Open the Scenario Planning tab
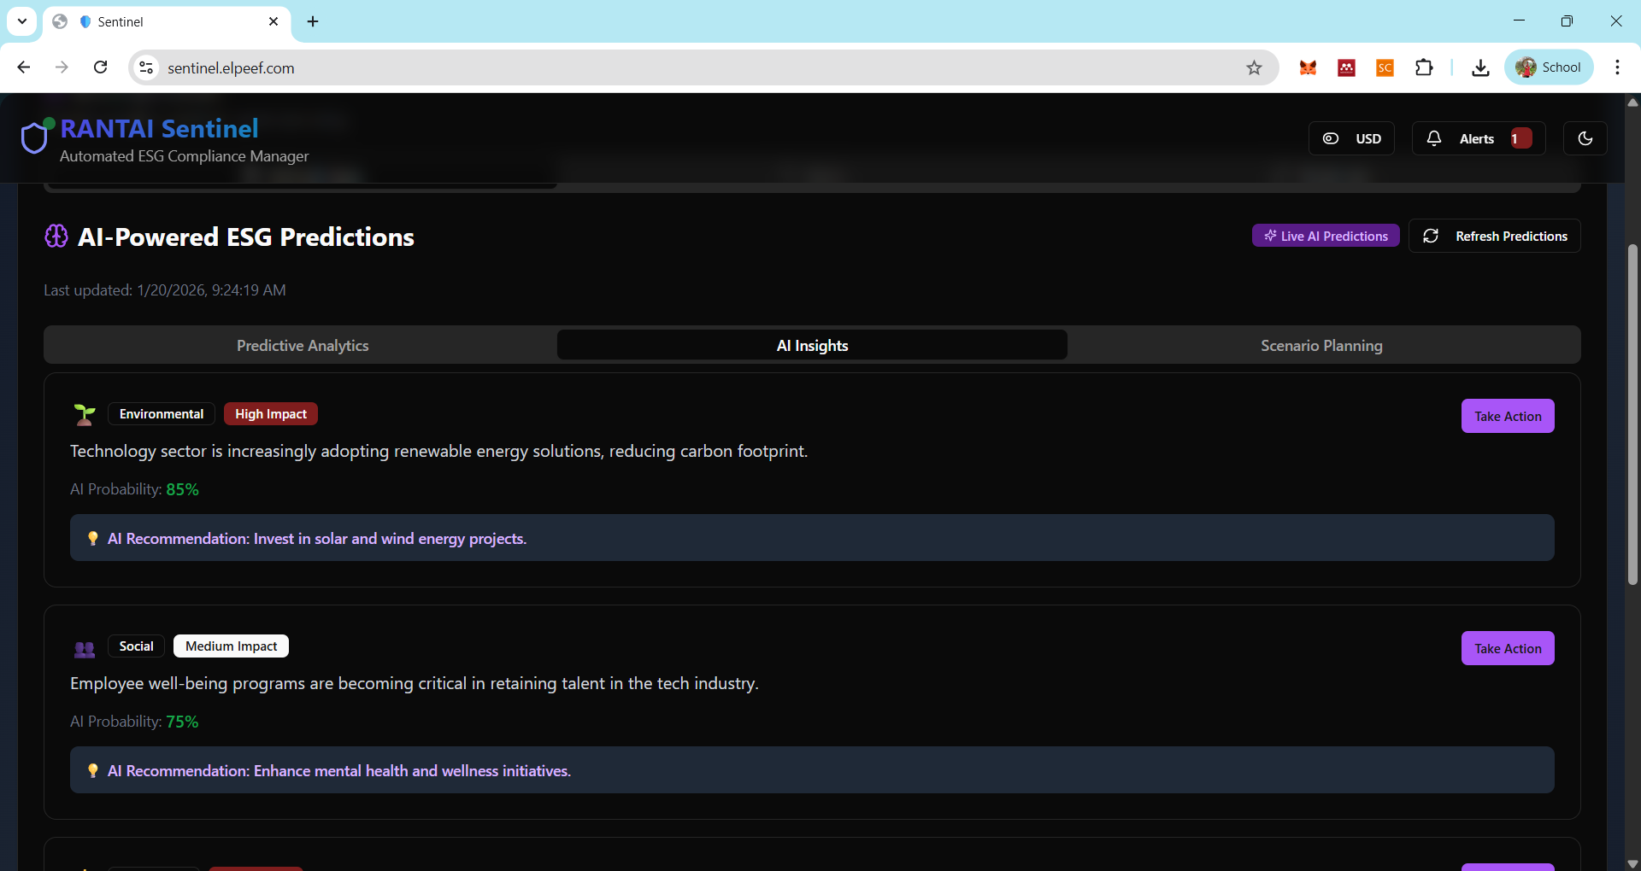This screenshot has width=1641, height=871. point(1321,345)
